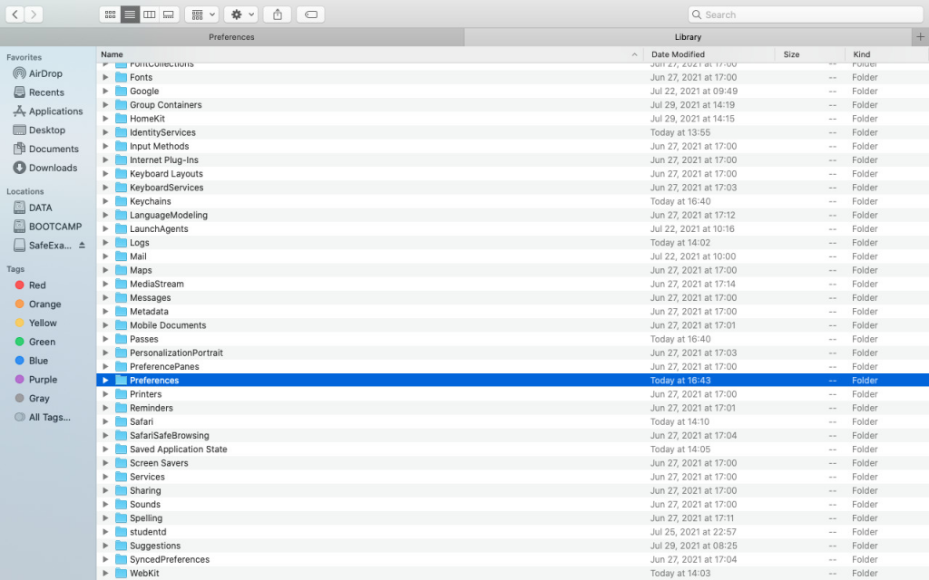This screenshot has width=929, height=580.
Task: Filter by the Purple tag
Action: pos(43,380)
